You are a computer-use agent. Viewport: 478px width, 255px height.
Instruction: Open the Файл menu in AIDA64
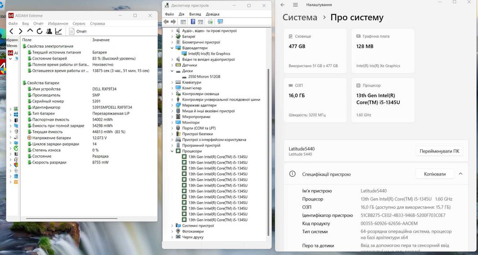point(13,23)
